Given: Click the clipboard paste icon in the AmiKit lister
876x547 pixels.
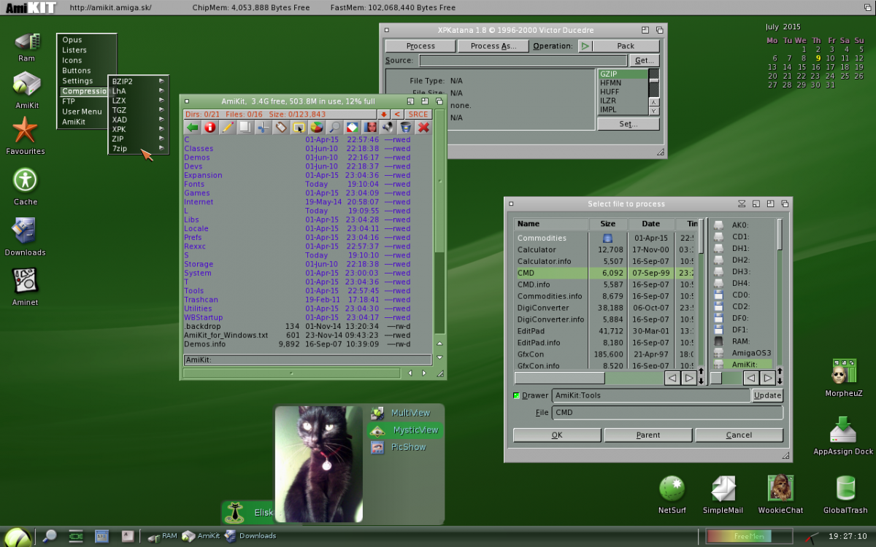Looking at the screenshot, I should point(281,128).
